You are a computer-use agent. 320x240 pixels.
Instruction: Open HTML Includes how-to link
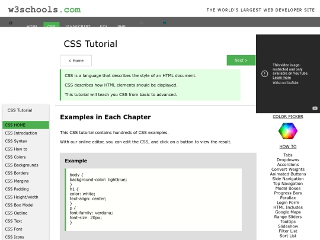[288, 207]
